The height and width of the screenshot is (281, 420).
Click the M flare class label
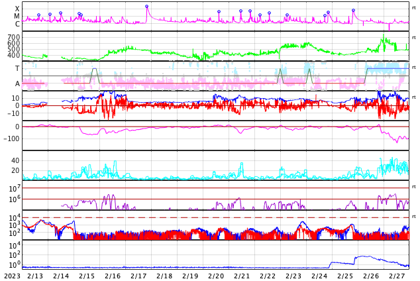coord(17,17)
